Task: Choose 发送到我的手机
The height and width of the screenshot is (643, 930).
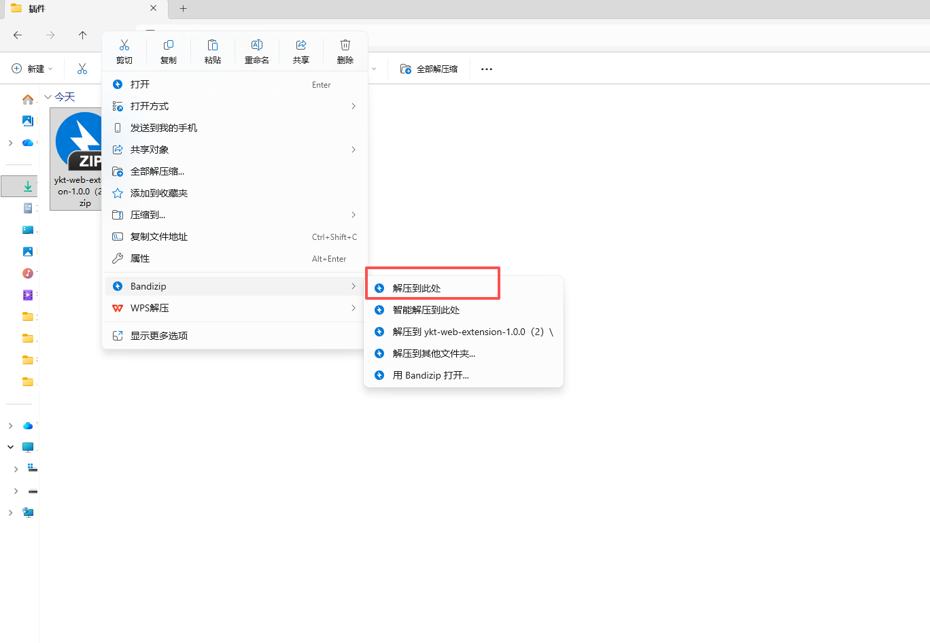Action: tap(235, 128)
